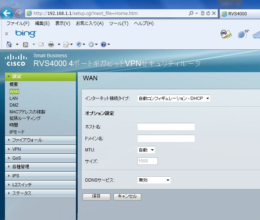Open the Help question mark icon

coord(105,44)
